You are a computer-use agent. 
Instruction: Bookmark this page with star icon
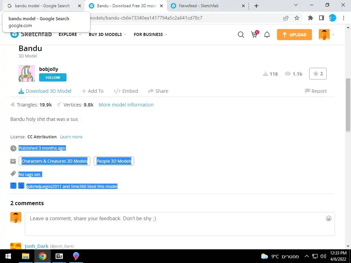(297, 18)
